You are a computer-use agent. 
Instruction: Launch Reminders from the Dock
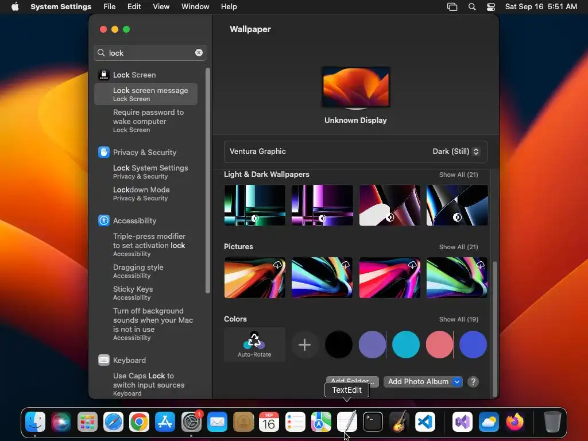click(x=295, y=422)
